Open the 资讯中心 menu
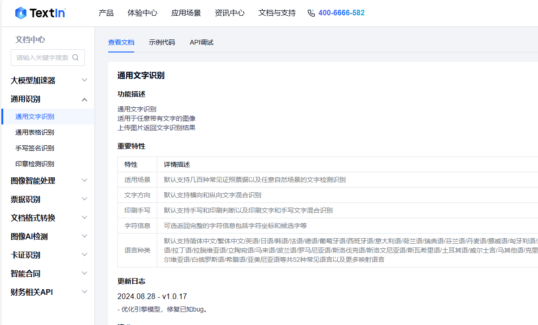 tap(229, 13)
